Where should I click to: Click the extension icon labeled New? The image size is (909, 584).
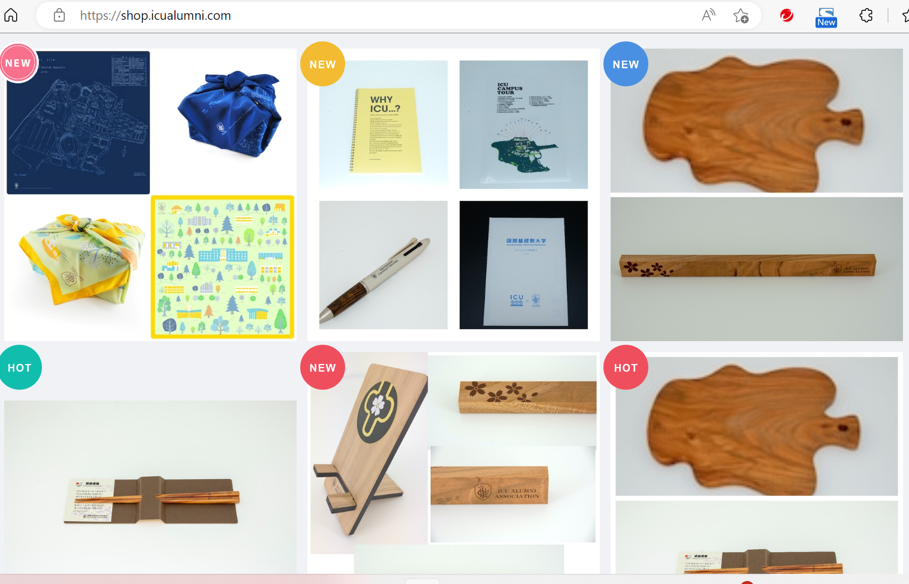click(x=826, y=17)
